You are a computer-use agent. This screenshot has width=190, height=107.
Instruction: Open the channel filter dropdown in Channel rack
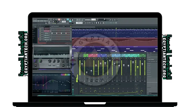[x=47, y=26]
